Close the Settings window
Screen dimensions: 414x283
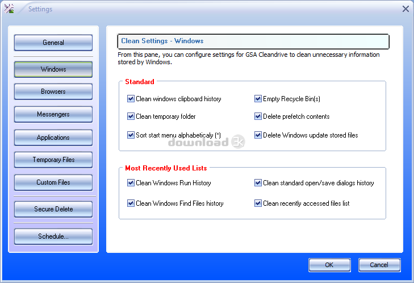[405, 9]
